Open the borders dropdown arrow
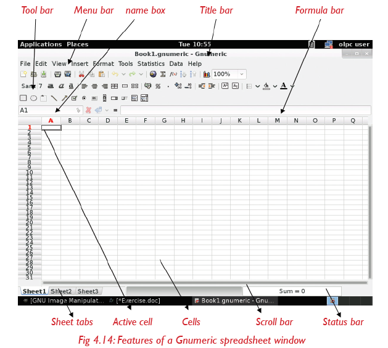 click(258, 86)
